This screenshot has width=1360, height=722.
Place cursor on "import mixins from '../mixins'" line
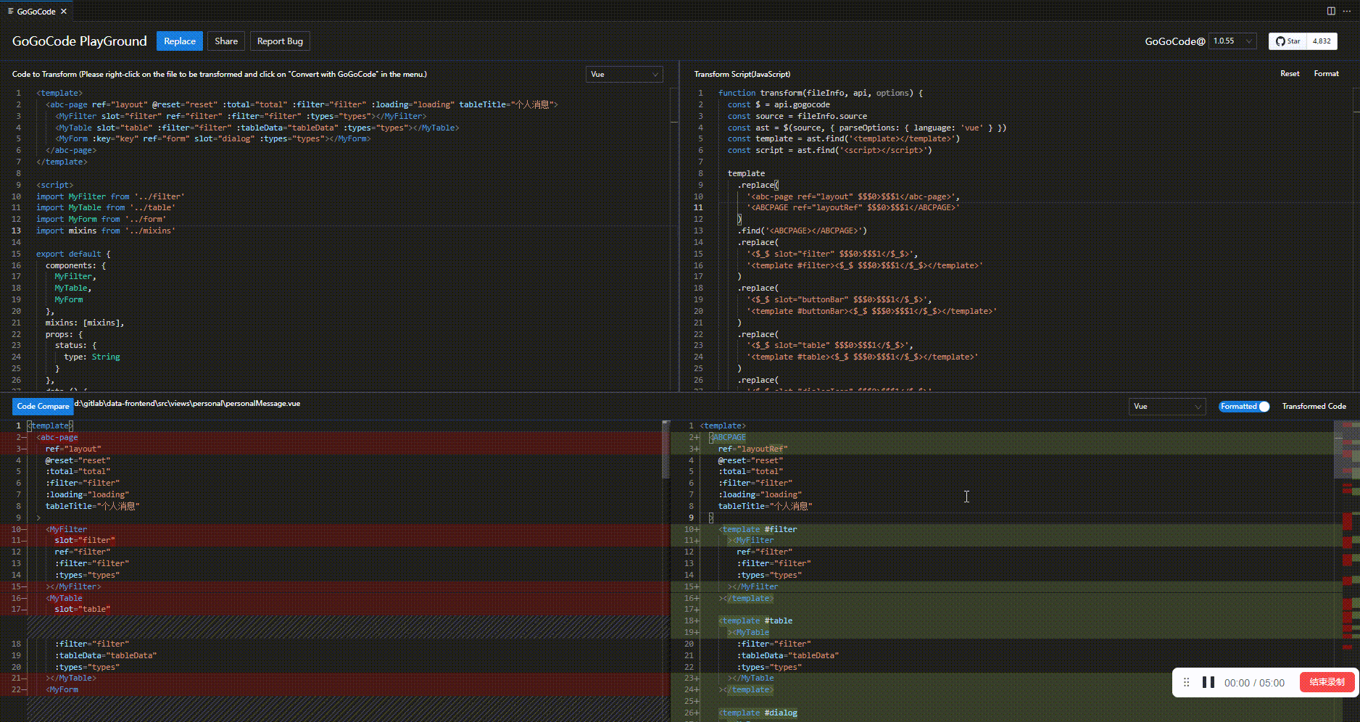[106, 231]
